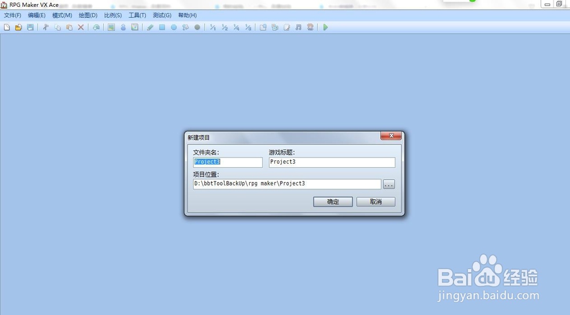
Task: Close the 新建项目 dialog
Action: [391, 136]
